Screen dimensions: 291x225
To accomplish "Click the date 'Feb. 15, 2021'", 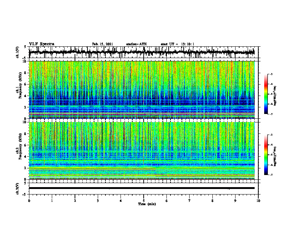I will (x=103, y=44).
